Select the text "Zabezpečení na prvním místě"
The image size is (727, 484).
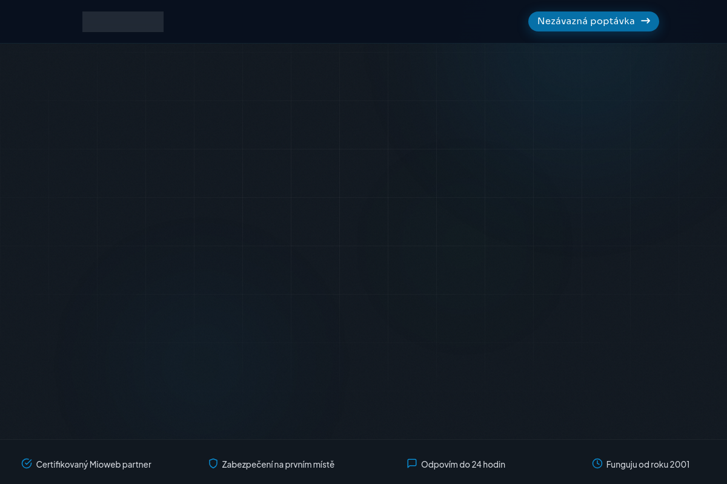278,465
